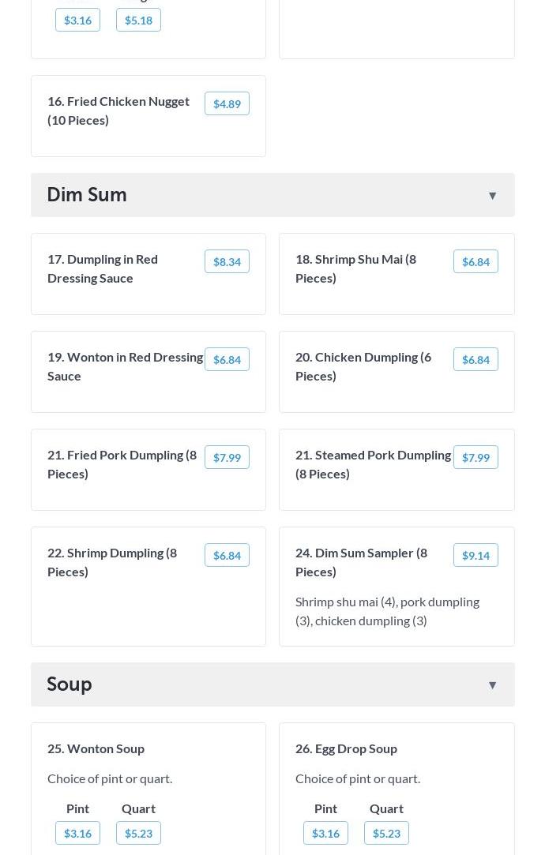This screenshot has height=855, width=545.
Task: Add Chicken Dumpling (6 Pieces) price button
Action: pos(475,359)
